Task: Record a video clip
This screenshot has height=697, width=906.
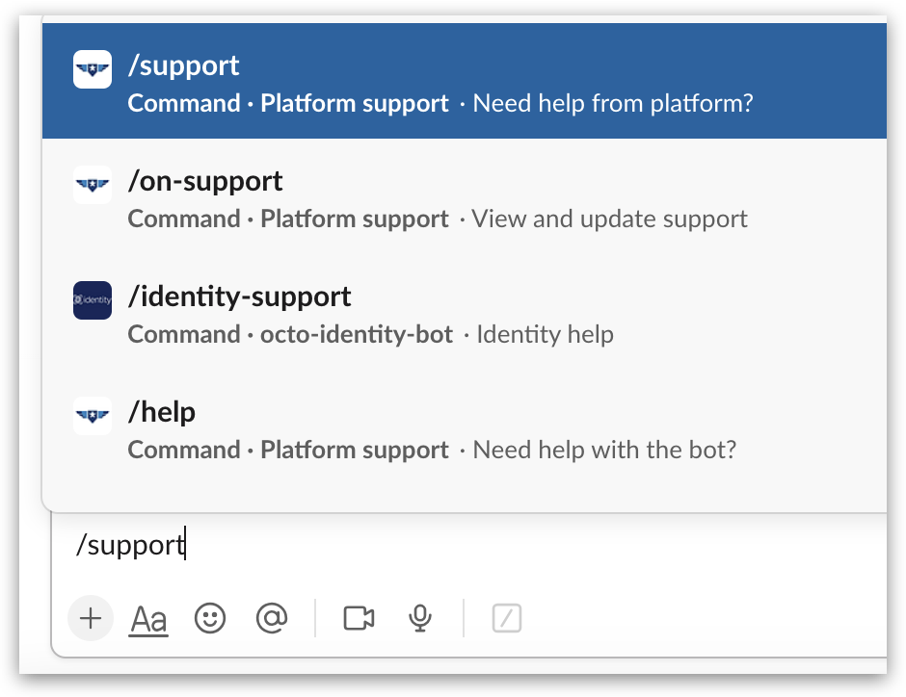Action: click(x=359, y=619)
